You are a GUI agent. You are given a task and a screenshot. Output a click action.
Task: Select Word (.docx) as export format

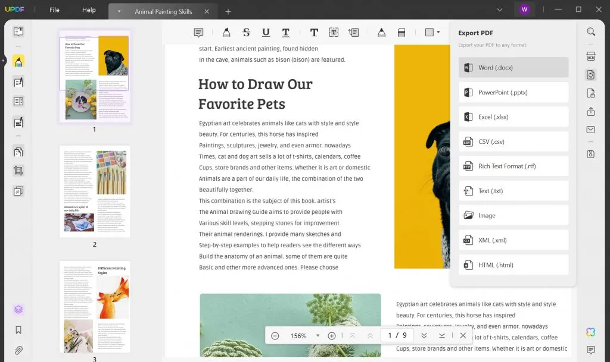513,68
